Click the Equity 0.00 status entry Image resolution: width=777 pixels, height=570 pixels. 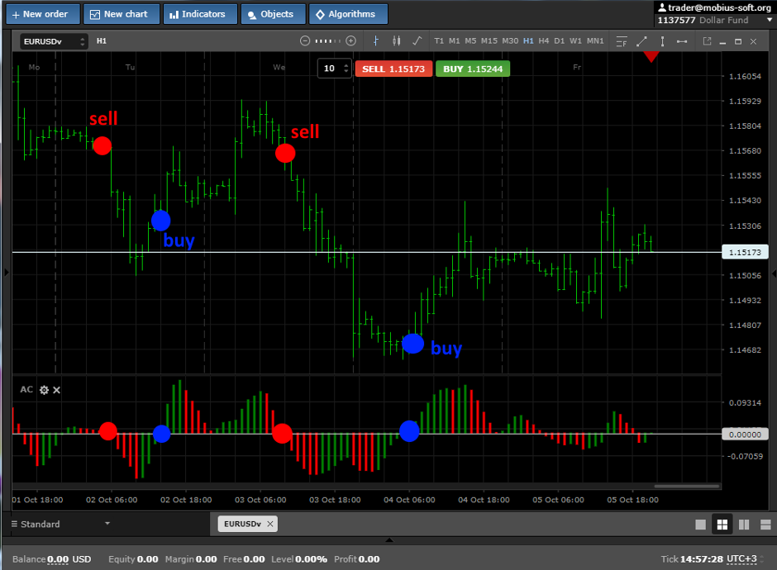click(133, 559)
